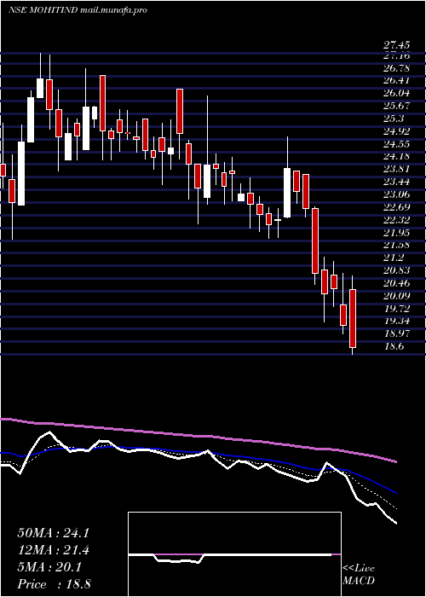The image size is (426, 597).
Task: Click the 21.95 price axis label
Action: (398, 233)
